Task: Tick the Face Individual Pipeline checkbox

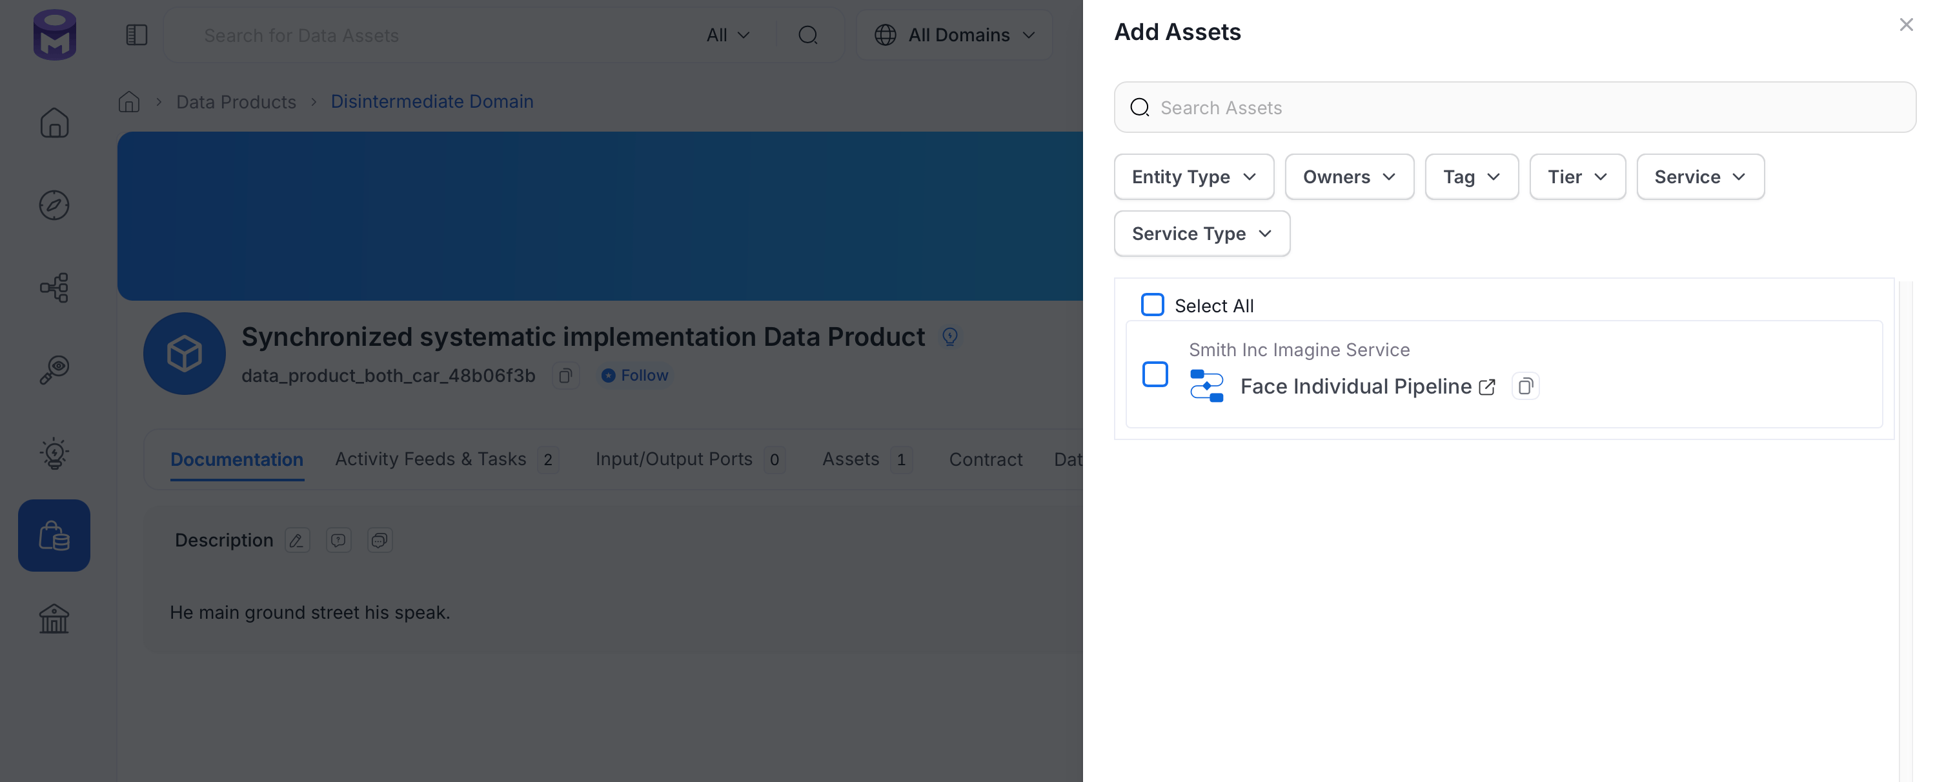Action: (1155, 374)
